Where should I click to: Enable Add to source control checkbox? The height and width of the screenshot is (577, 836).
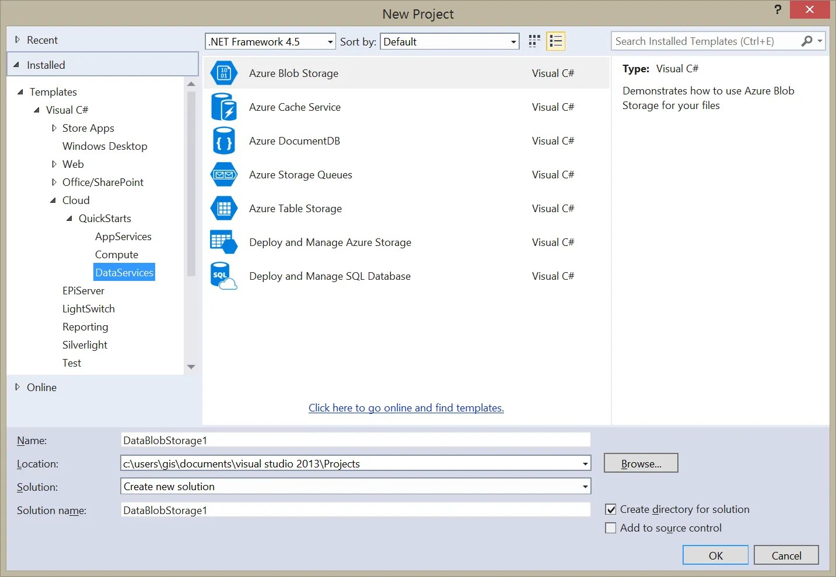click(611, 528)
